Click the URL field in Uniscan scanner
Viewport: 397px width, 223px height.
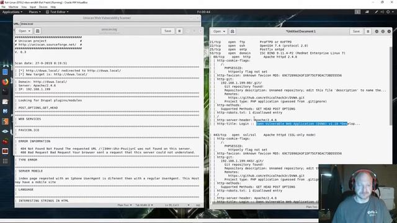click(110, 24)
